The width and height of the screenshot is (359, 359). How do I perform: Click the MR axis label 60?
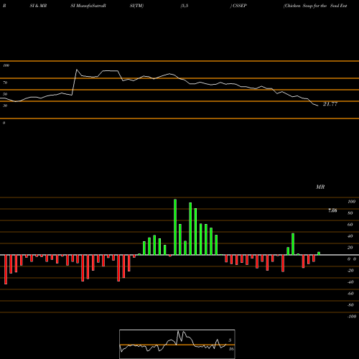click(350, 225)
